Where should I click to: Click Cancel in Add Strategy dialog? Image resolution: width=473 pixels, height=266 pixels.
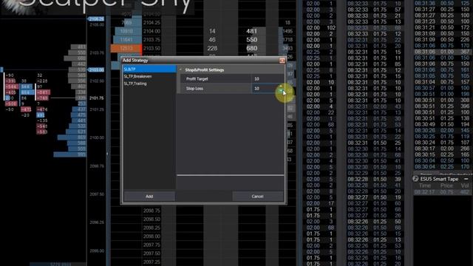(258, 197)
